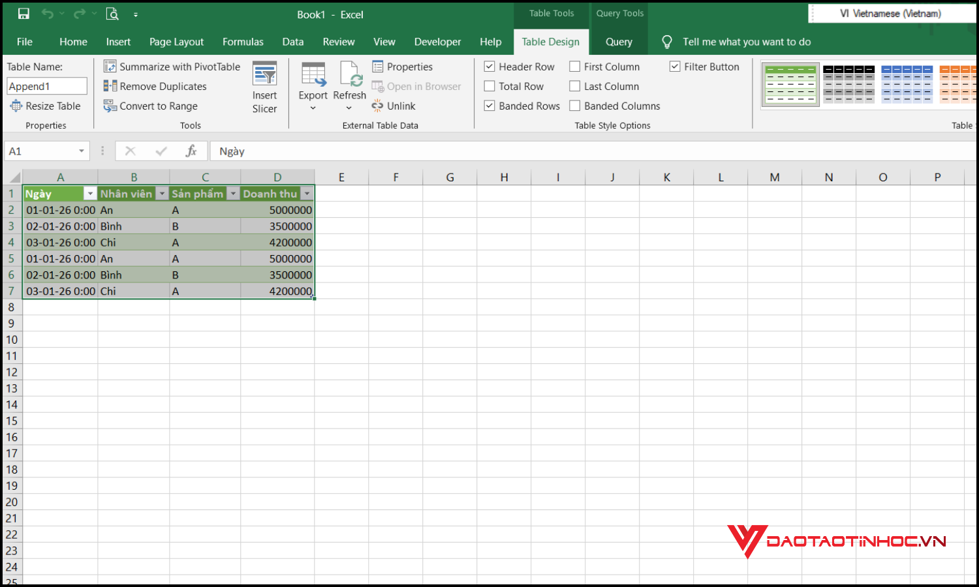Image resolution: width=979 pixels, height=587 pixels.
Task: Open the Insert Slicer tool
Action: click(264, 85)
